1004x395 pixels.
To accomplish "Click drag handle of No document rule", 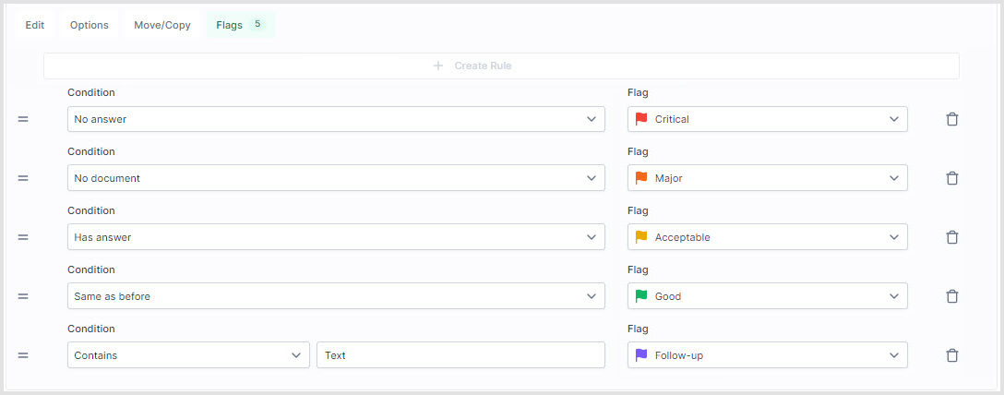I will click(23, 178).
